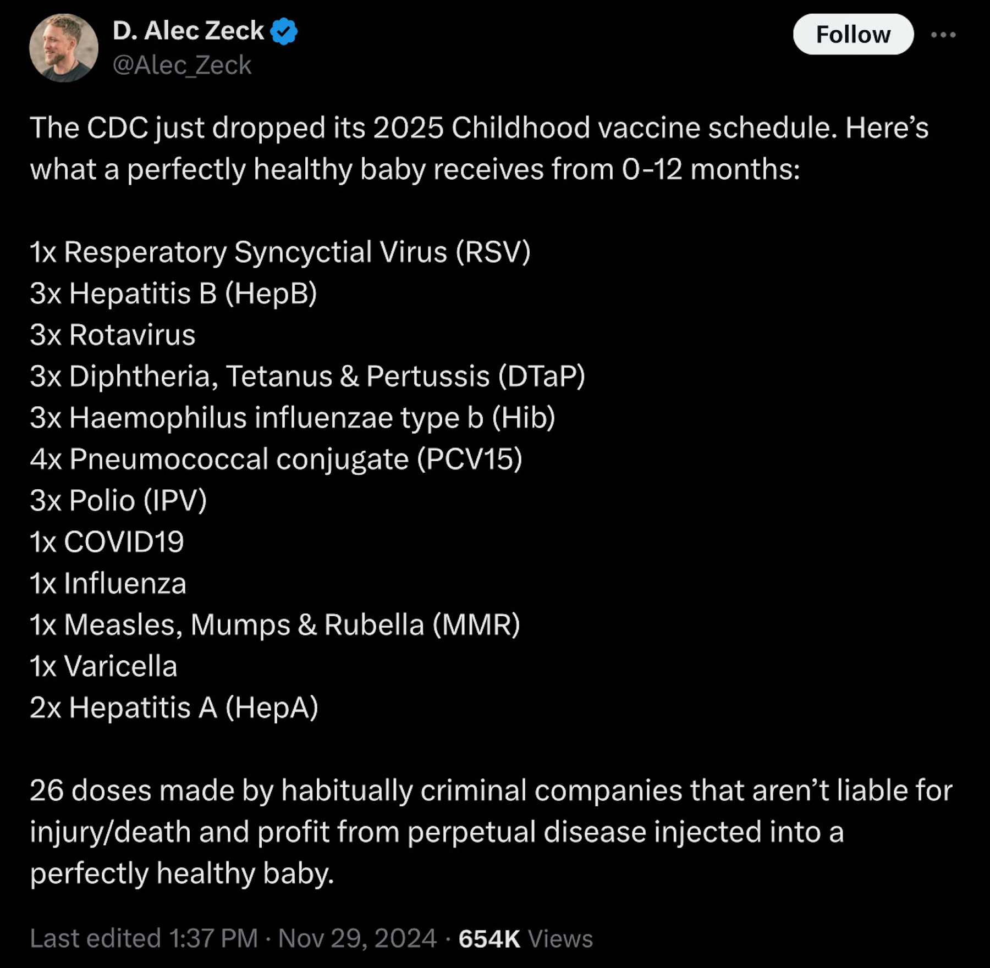The image size is (990, 968).
Task: Click the Measles, Mumps & Rubella line
Action: pyautogui.click(x=275, y=625)
